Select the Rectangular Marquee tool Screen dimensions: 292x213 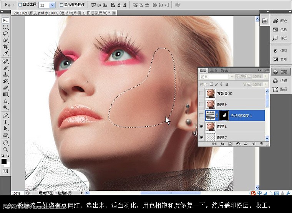pyautogui.click(x=5, y=27)
